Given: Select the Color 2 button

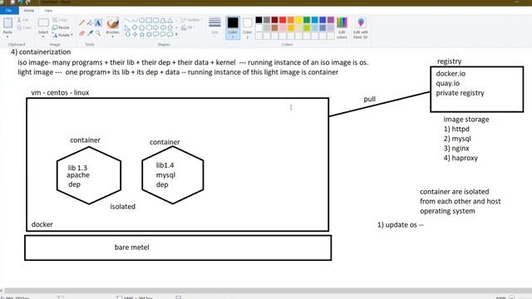Looking at the screenshot, I should click(x=248, y=27).
